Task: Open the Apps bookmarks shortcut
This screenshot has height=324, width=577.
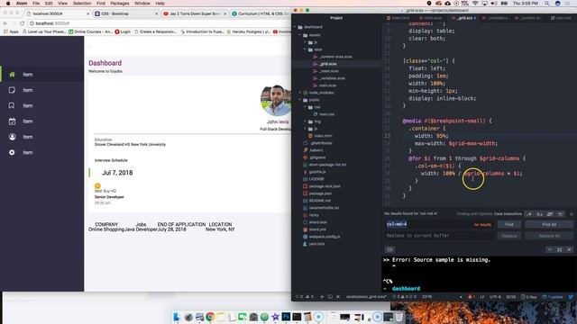Action: tap(11, 32)
